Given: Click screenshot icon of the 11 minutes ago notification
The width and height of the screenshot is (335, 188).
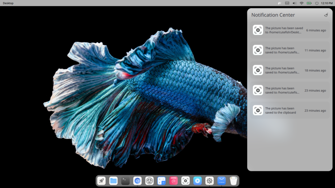Looking at the screenshot, I should [258, 50].
